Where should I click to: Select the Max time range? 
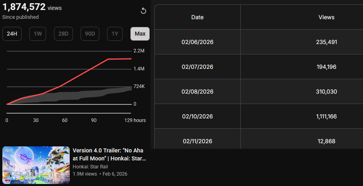coord(140,34)
